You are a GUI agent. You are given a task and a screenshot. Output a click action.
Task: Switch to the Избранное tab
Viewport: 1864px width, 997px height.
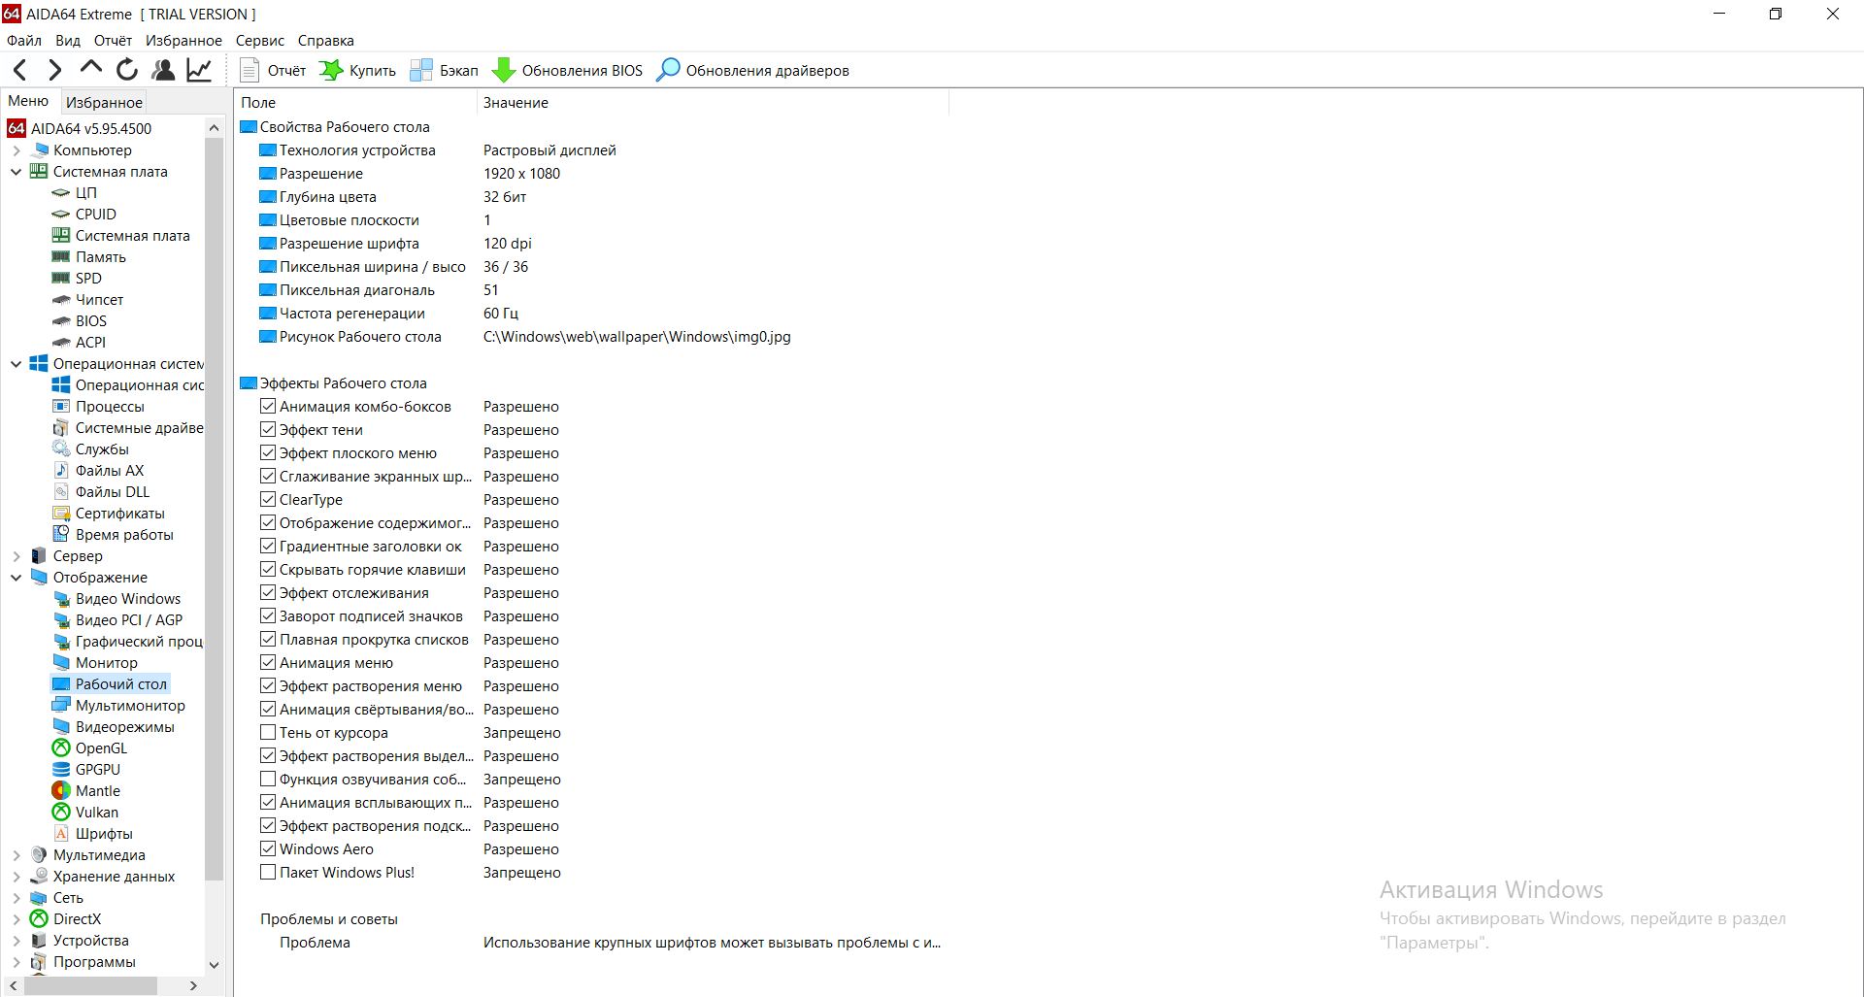tap(104, 102)
